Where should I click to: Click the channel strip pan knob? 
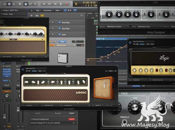pyautogui.click(x=7, y=96)
